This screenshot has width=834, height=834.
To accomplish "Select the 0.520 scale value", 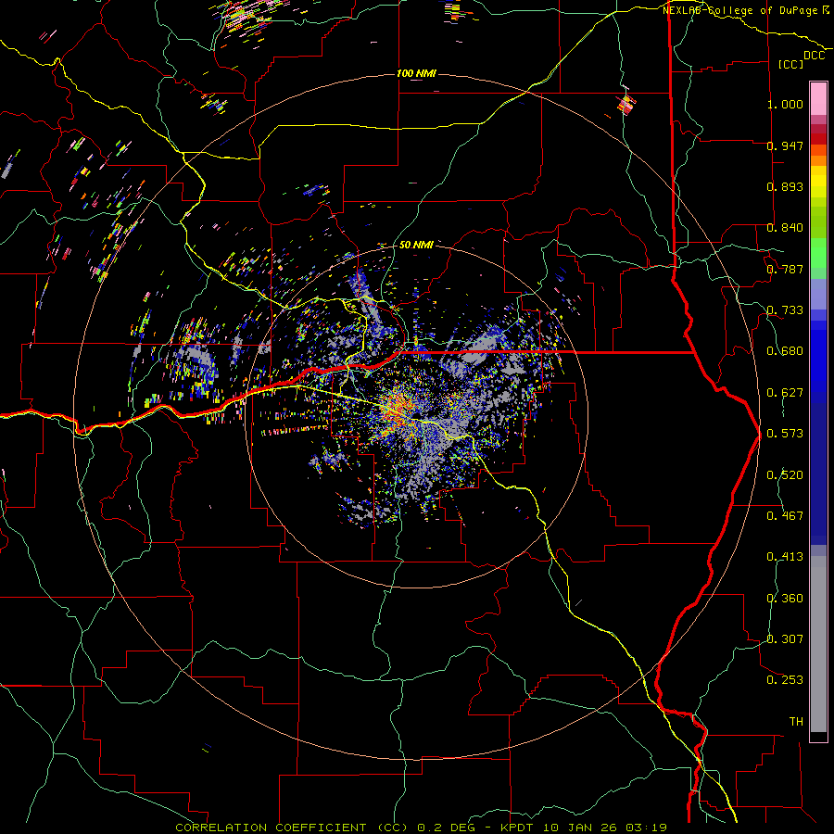I will tap(785, 475).
